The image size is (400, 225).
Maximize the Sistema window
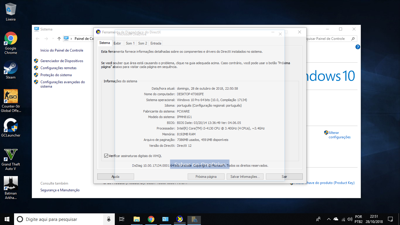(x=341, y=29)
